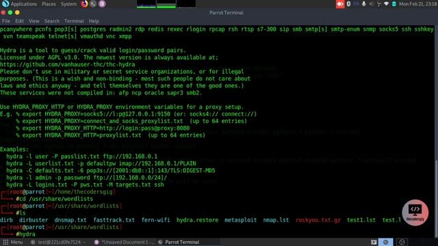This screenshot has width=438, height=246.
Task: Click the bottom panel rightmost cube icon
Action: (x=402, y=242)
